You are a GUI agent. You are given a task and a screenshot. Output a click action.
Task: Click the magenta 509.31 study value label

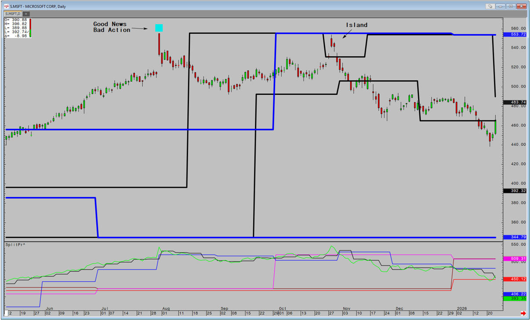(x=515, y=259)
